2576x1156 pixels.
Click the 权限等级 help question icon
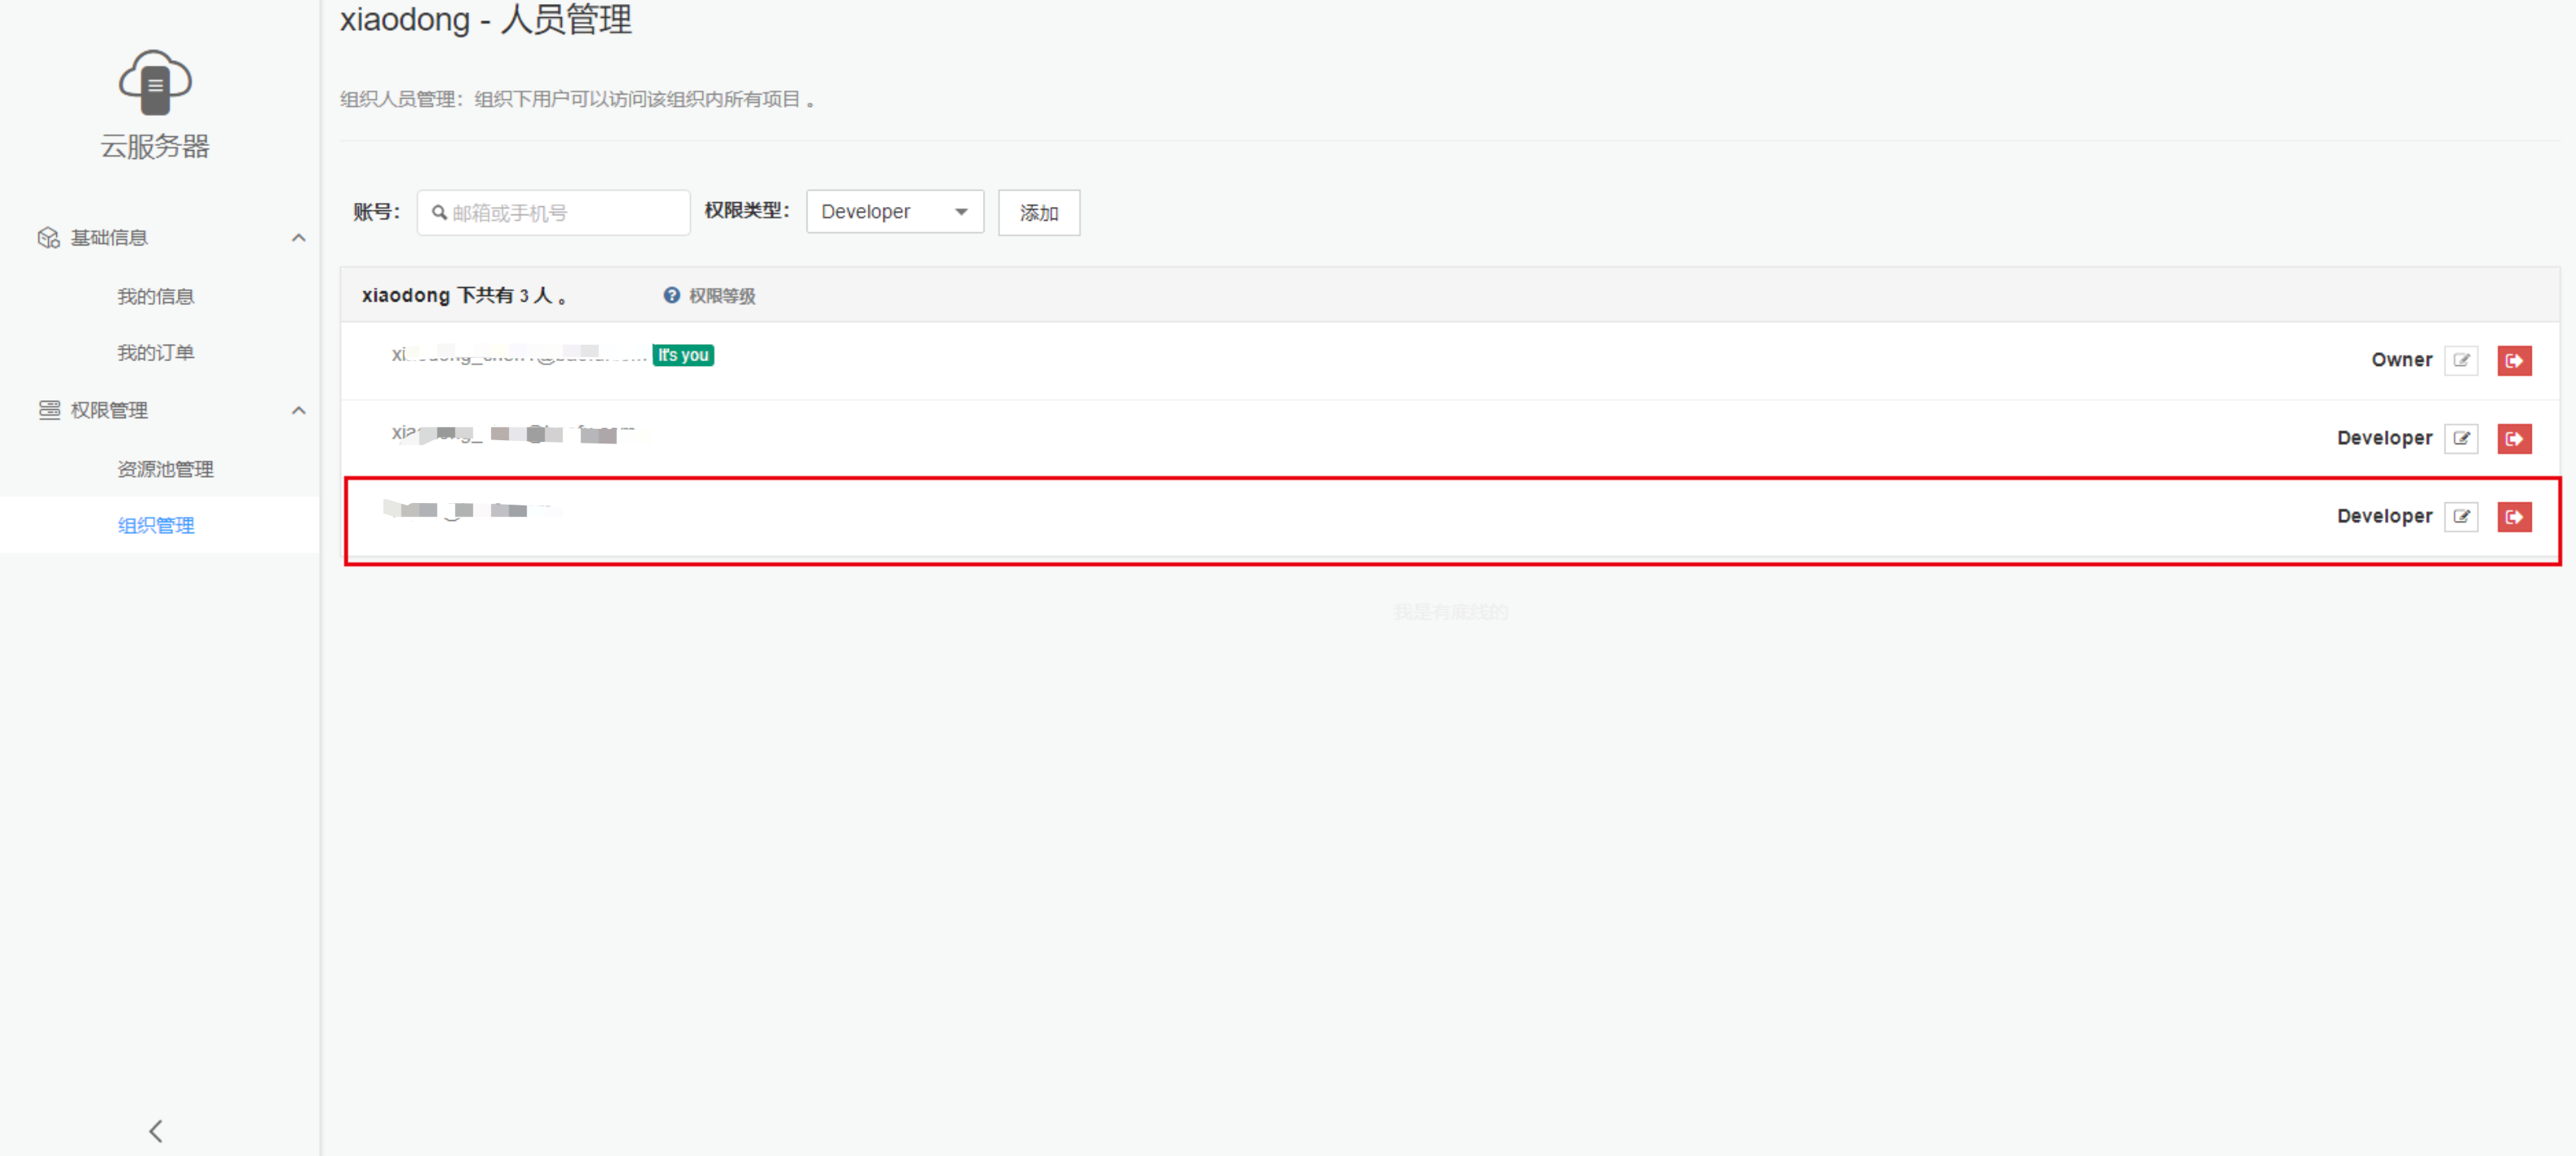[x=671, y=296]
